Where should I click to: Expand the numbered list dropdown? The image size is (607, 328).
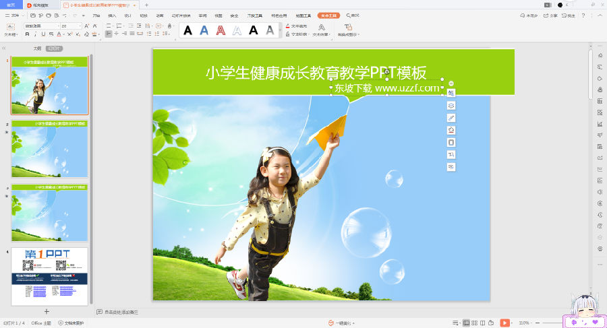(123, 26)
